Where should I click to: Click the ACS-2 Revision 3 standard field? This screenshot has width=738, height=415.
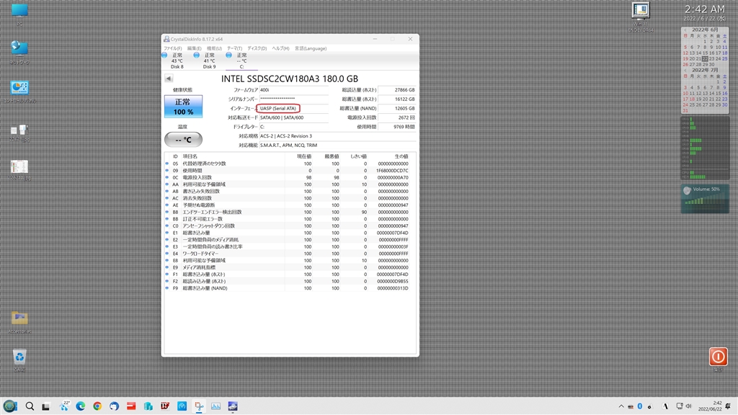[337, 136]
